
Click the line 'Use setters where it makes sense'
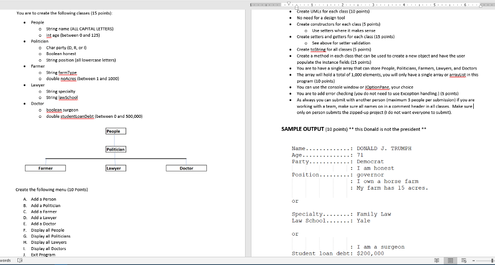click(344, 30)
